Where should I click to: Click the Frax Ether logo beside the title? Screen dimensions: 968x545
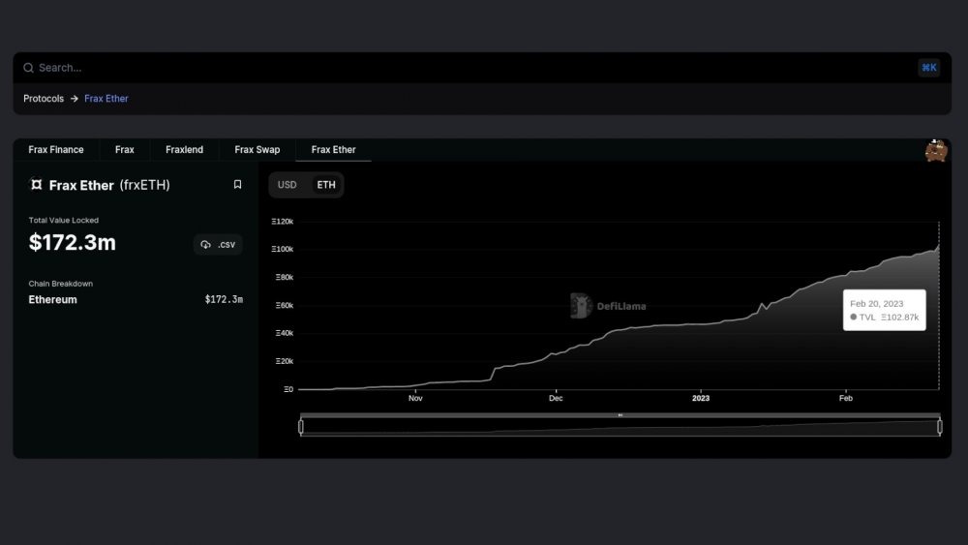(36, 185)
